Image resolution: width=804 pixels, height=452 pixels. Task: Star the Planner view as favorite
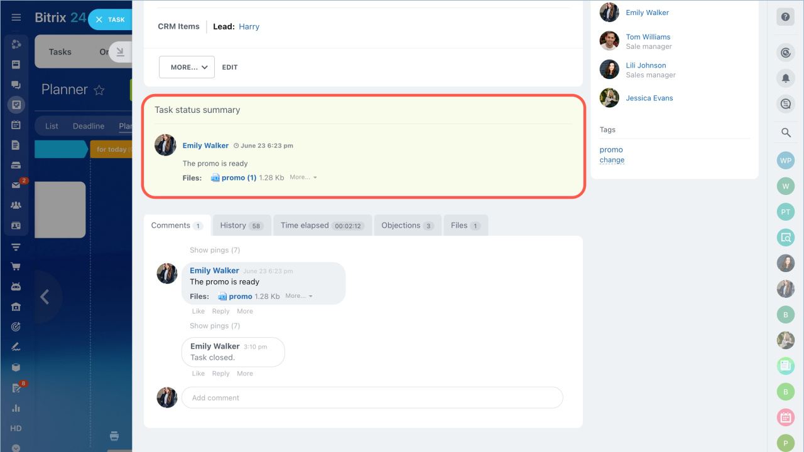pyautogui.click(x=99, y=90)
